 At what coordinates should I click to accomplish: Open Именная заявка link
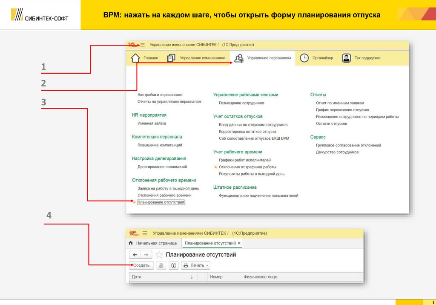point(152,123)
